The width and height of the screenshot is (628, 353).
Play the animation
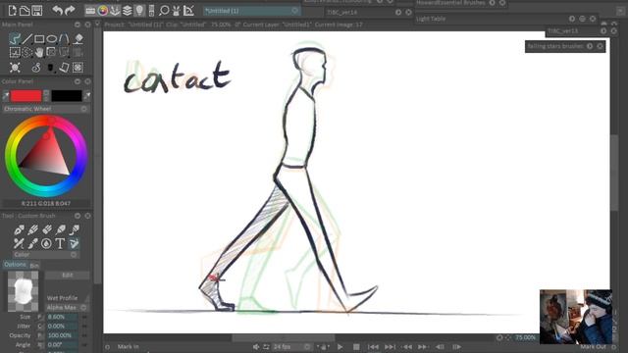[340, 346]
